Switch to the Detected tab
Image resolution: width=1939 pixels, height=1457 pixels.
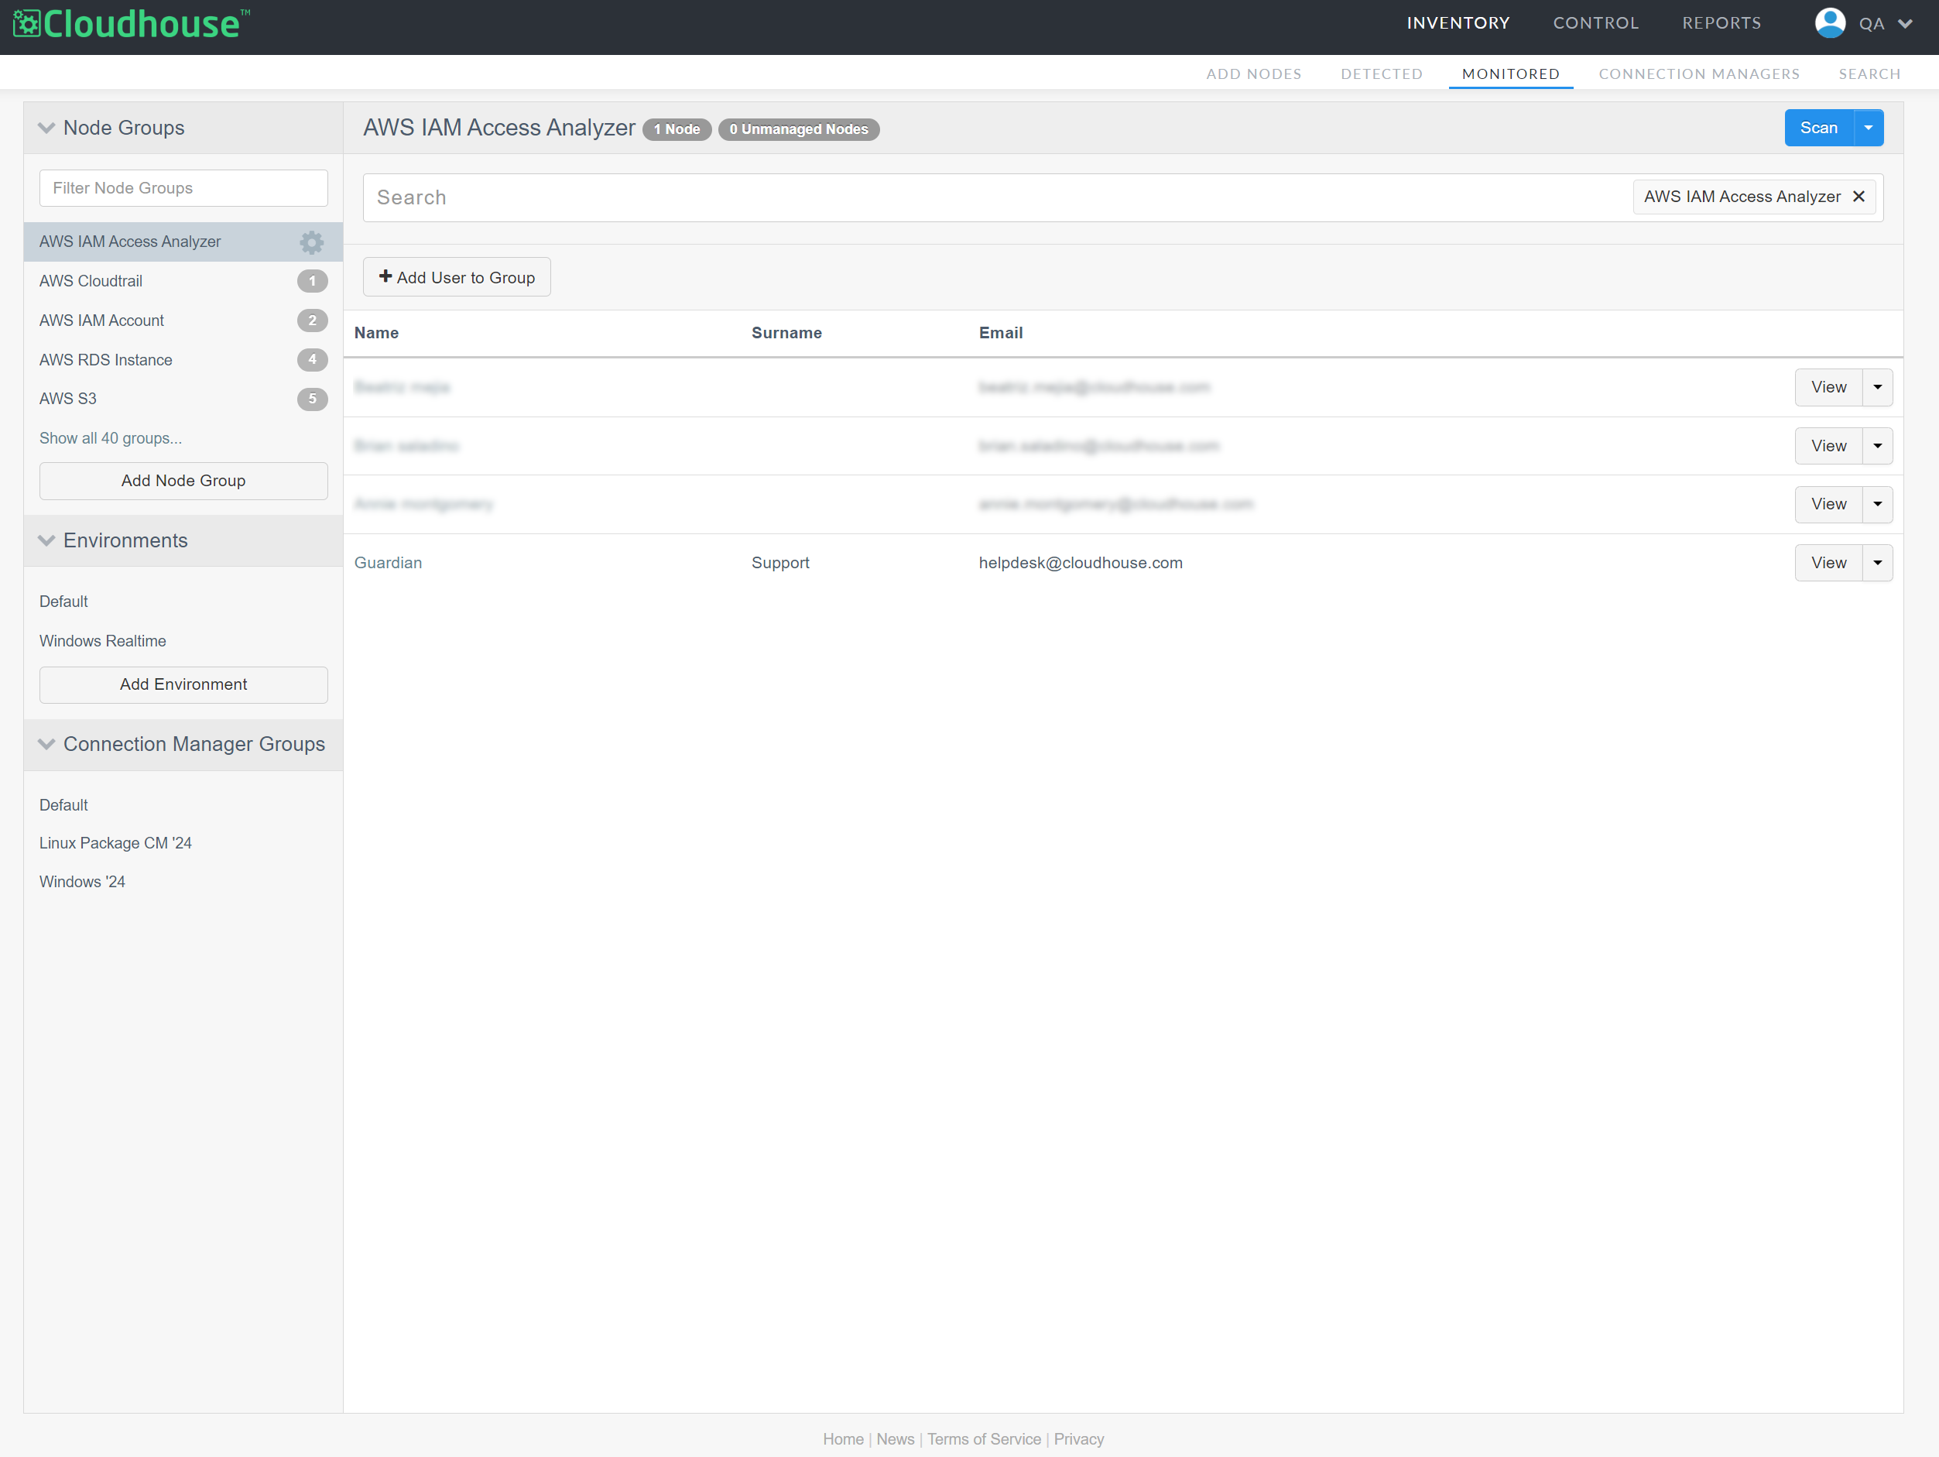(1382, 74)
